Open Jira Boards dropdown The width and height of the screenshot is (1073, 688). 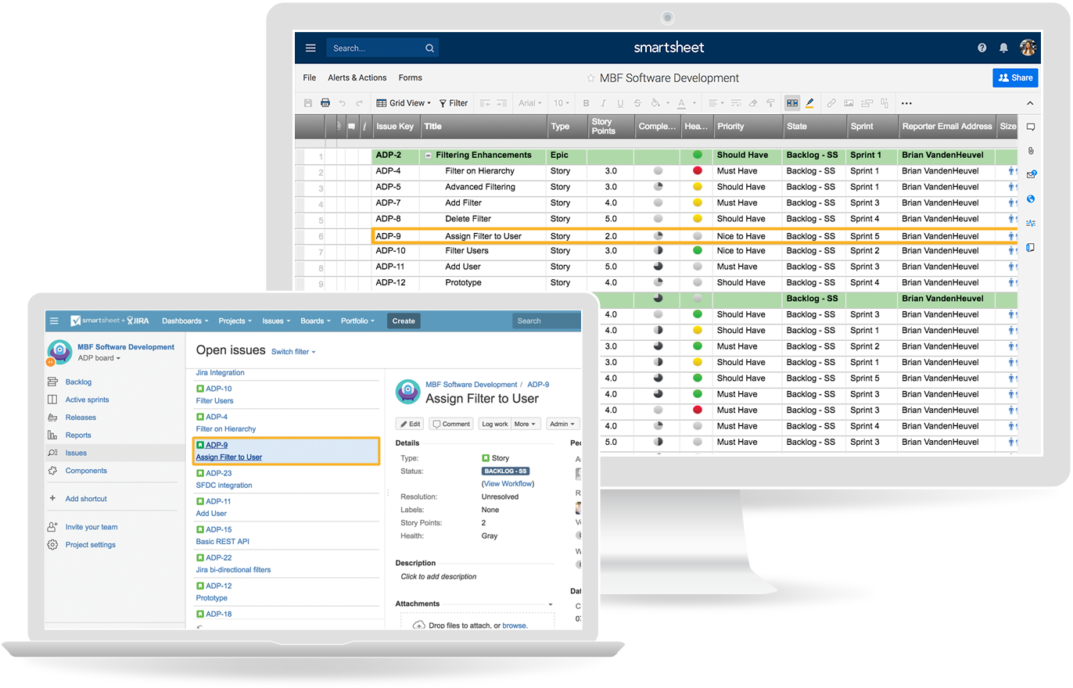316,321
